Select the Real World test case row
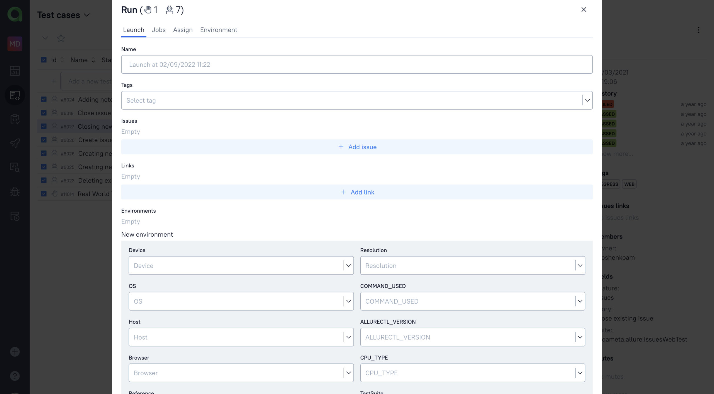Screen dimensions: 714x394 coord(74,194)
